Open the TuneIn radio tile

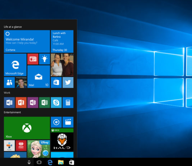pos(9,146)
